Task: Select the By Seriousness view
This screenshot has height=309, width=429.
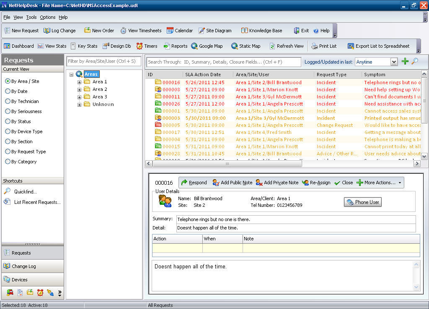Action: click(23, 111)
